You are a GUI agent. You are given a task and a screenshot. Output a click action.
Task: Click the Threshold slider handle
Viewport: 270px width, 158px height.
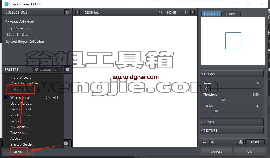tap(223, 100)
